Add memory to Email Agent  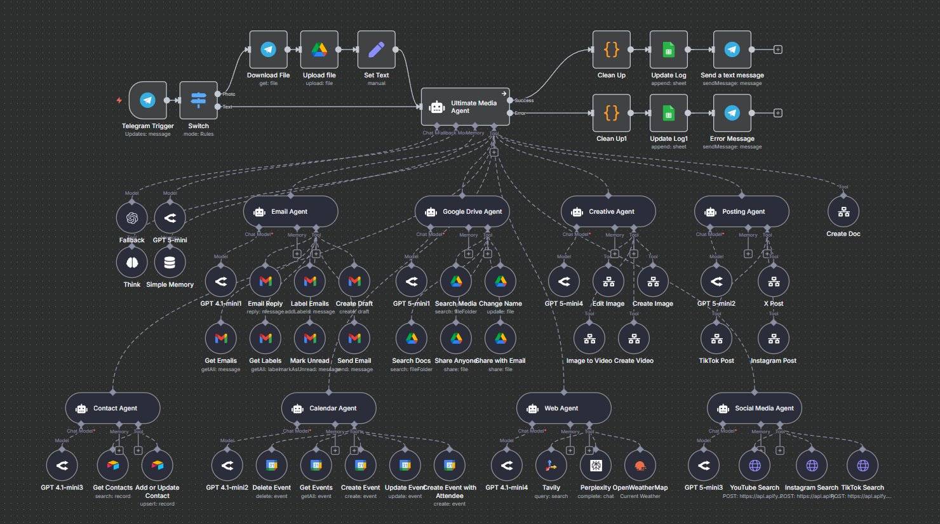(297, 254)
